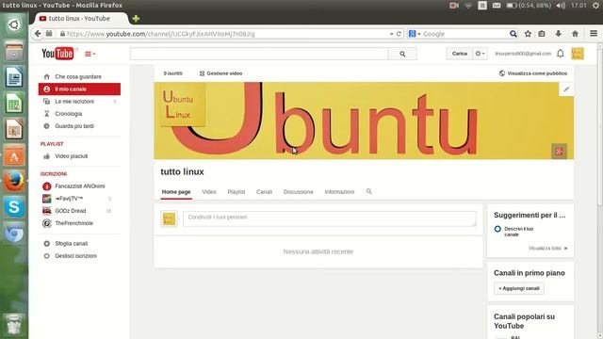Click the channel search magnifier icon
The height and width of the screenshot is (339, 603).
coord(368,191)
